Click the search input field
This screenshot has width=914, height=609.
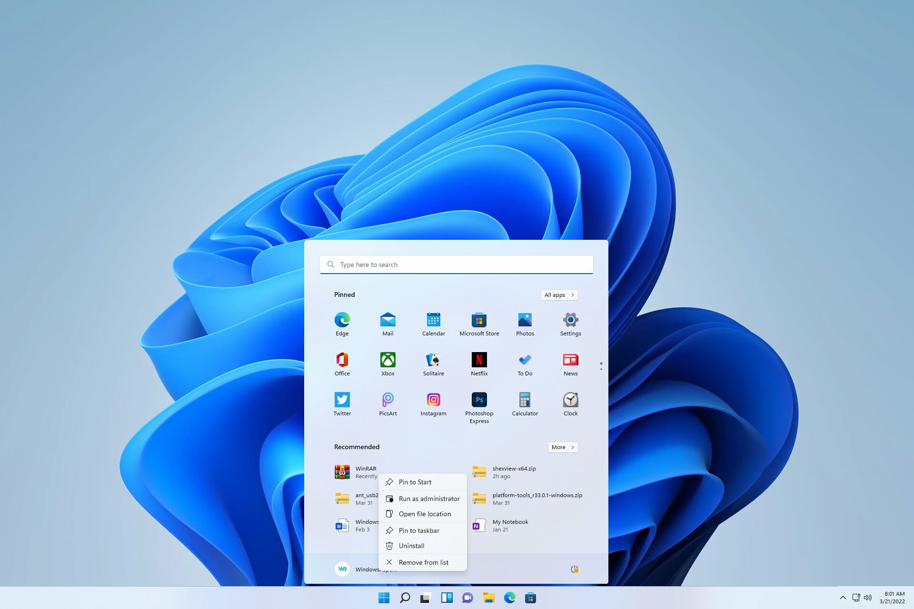(456, 264)
